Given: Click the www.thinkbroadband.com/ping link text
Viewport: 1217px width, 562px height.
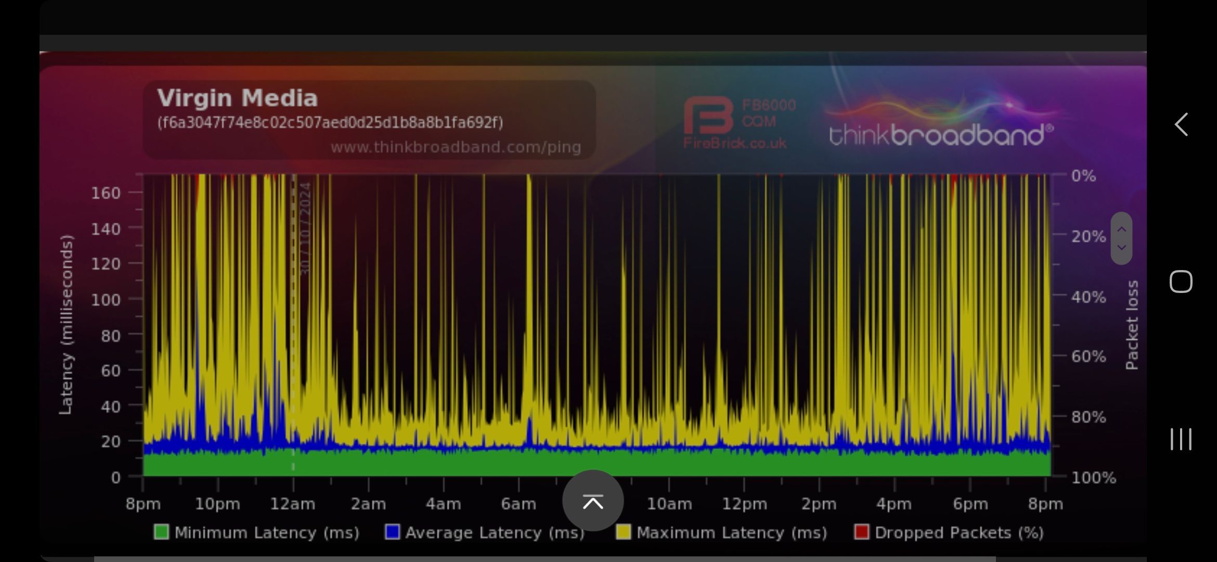Looking at the screenshot, I should tap(456, 148).
